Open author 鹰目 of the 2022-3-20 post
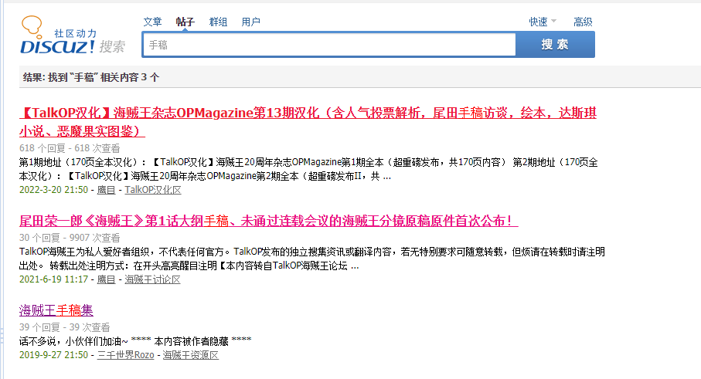 pyautogui.click(x=106, y=190)
